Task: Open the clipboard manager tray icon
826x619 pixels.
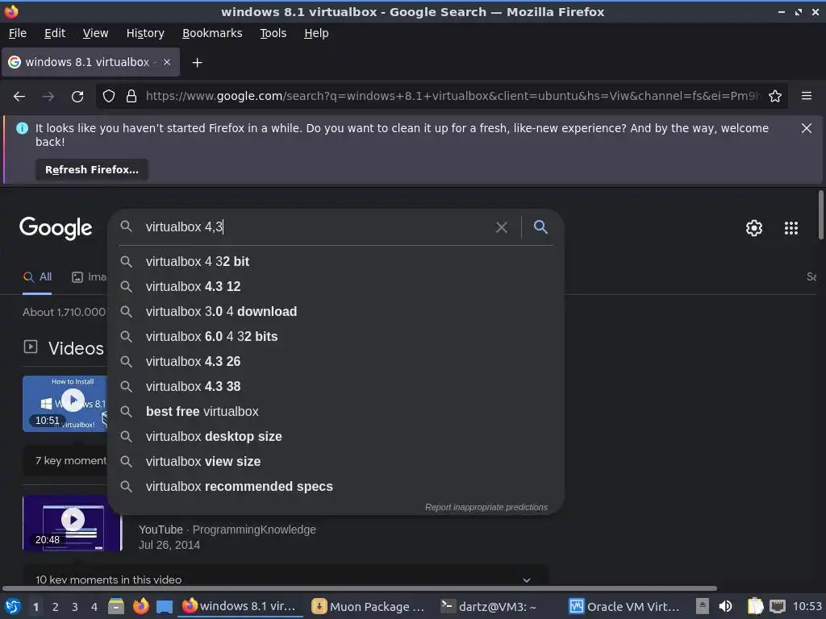Action: pos(755,606)
